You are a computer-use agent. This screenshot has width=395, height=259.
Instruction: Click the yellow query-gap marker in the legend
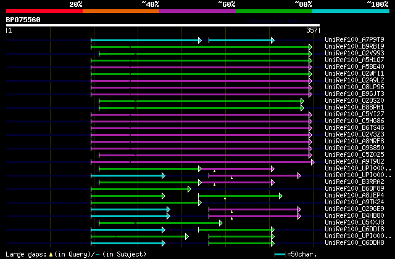tap(51, 255)
